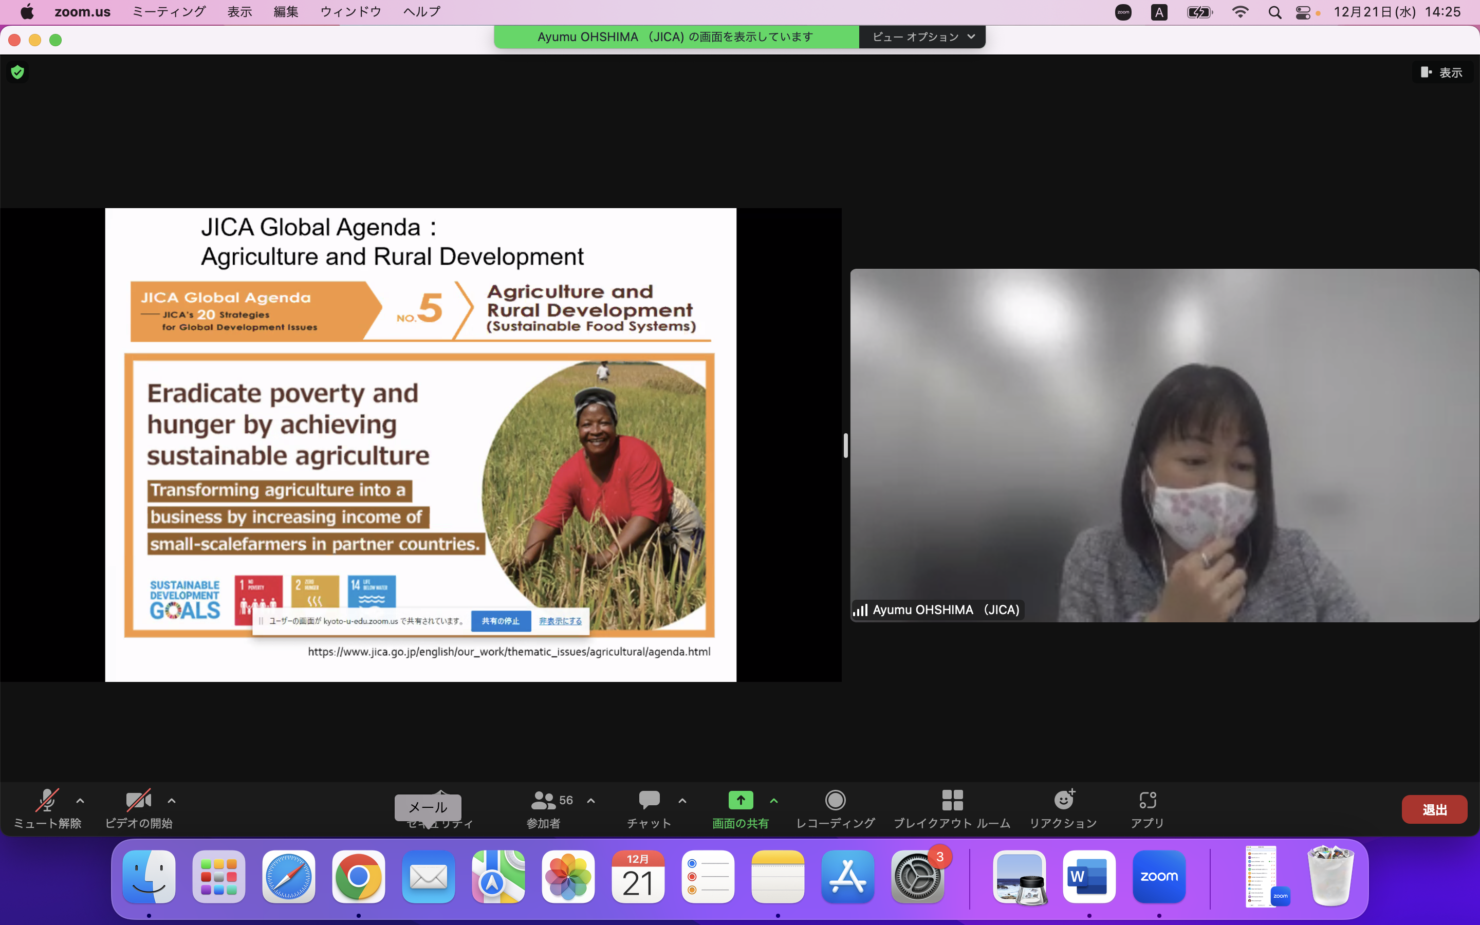Click the date and time 12月21日(水) 14:25
The image size is (1480, 925).
pos(1397,12)
